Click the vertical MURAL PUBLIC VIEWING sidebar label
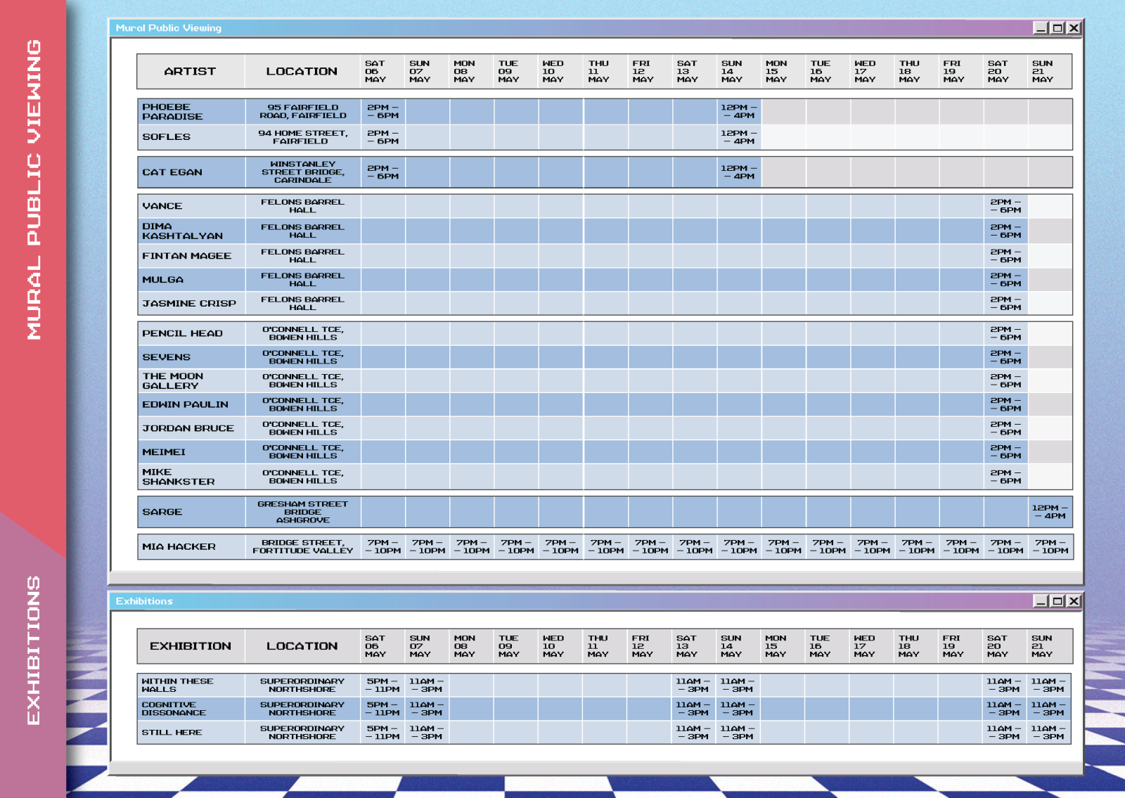 [x=33, y=190]
